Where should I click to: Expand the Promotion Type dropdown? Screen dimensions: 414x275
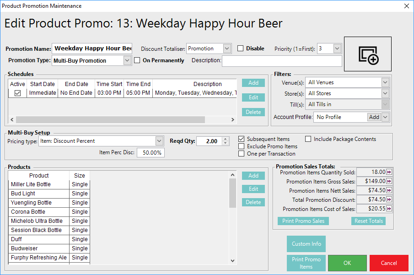pos(127,60)
